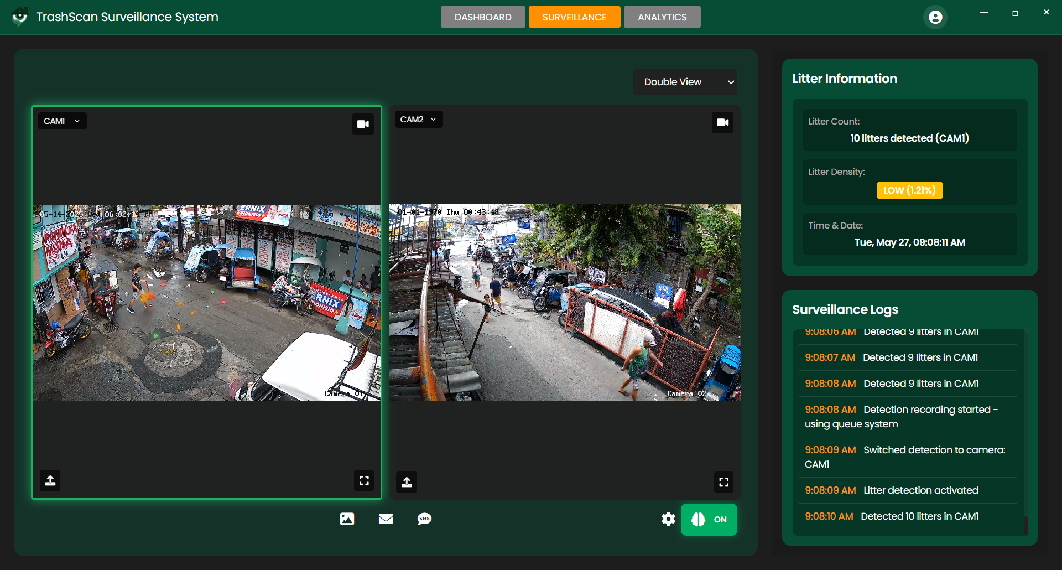Upload snapshot from CAM2 feed
Viewport: 1062px width, 570px height.
[x=407, y=482]
